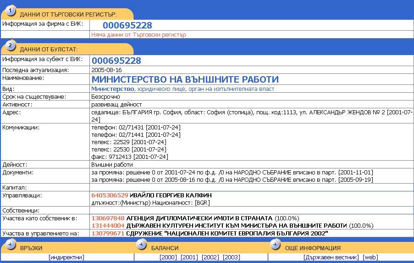Click the arrow icon beside ОЩЕ ИНФОРМАЦИЯ
The height and width of the screenshot is (263, 414).
click(275, 244)
